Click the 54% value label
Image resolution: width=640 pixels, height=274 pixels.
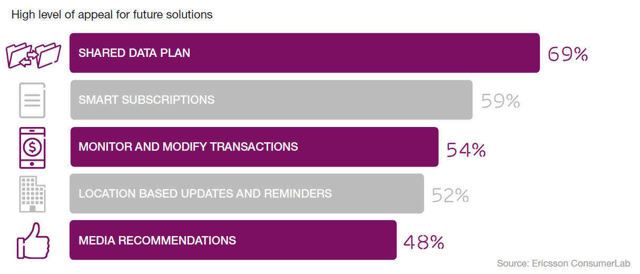pos(466,150)
